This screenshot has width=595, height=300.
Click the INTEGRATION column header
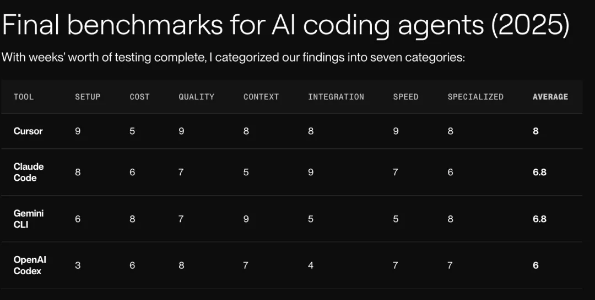pyautogui.click(x=336, y=97)
